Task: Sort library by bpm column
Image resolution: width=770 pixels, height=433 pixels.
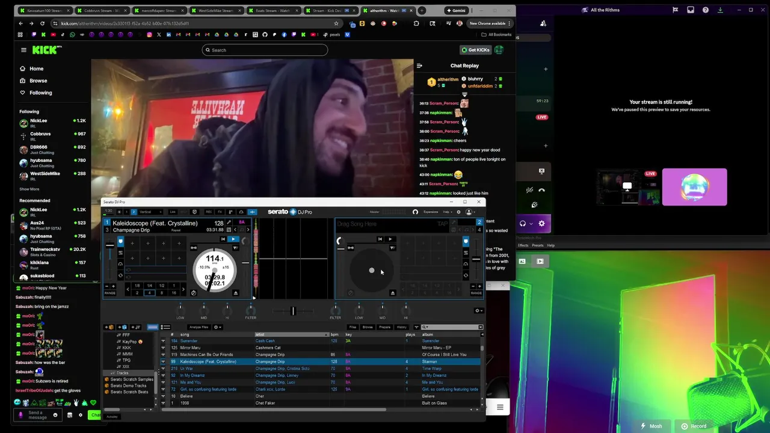Action: coord(334,334)
